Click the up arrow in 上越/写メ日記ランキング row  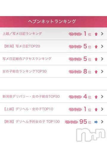click(x=96, y=34)
